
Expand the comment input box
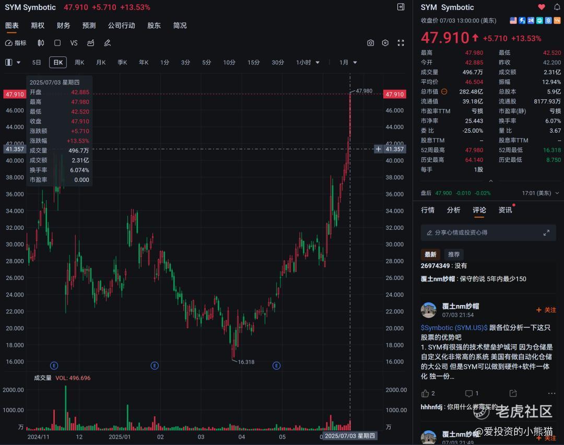click(546, 233)
